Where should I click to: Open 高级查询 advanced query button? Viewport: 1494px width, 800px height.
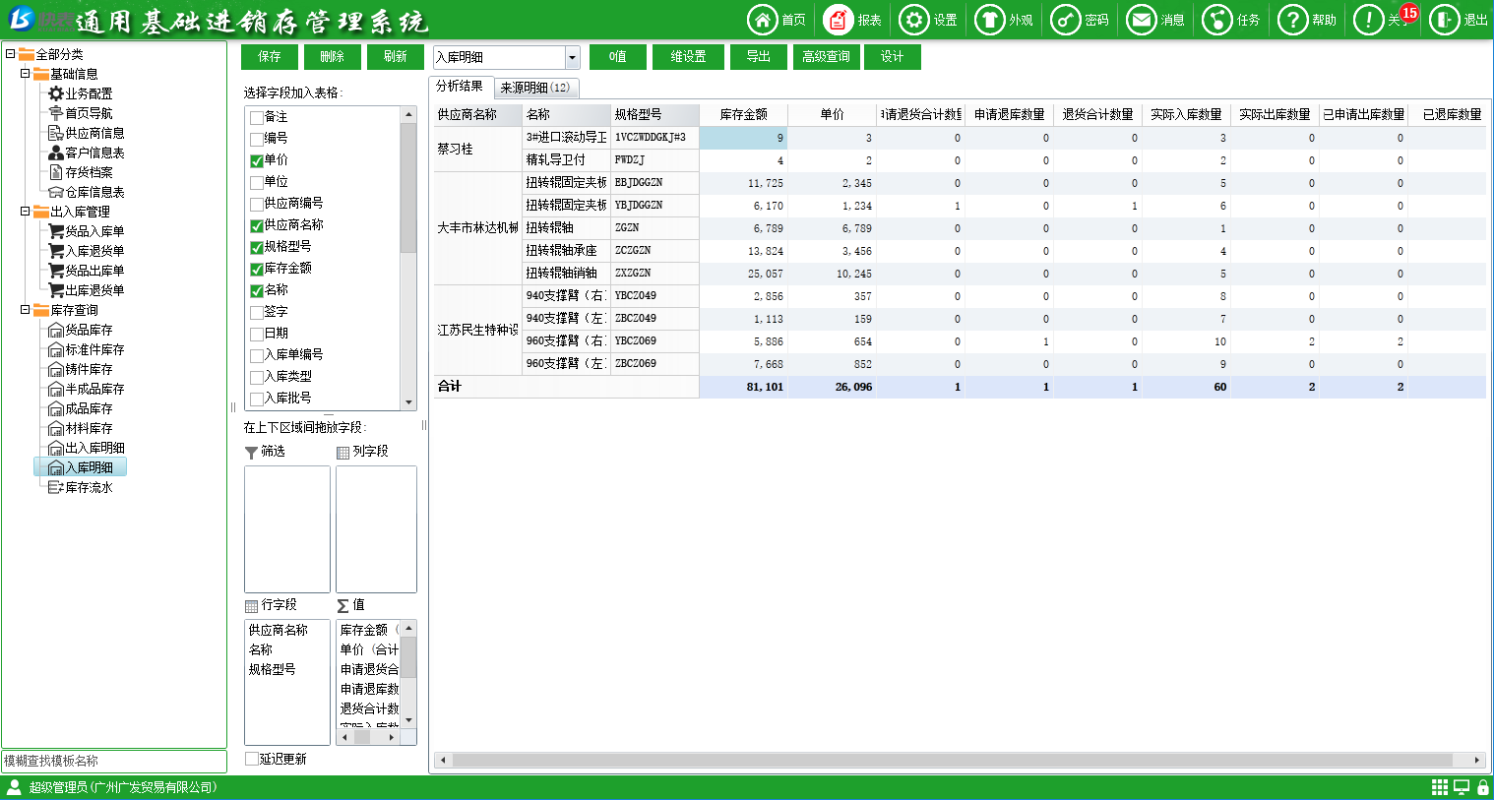826,57
